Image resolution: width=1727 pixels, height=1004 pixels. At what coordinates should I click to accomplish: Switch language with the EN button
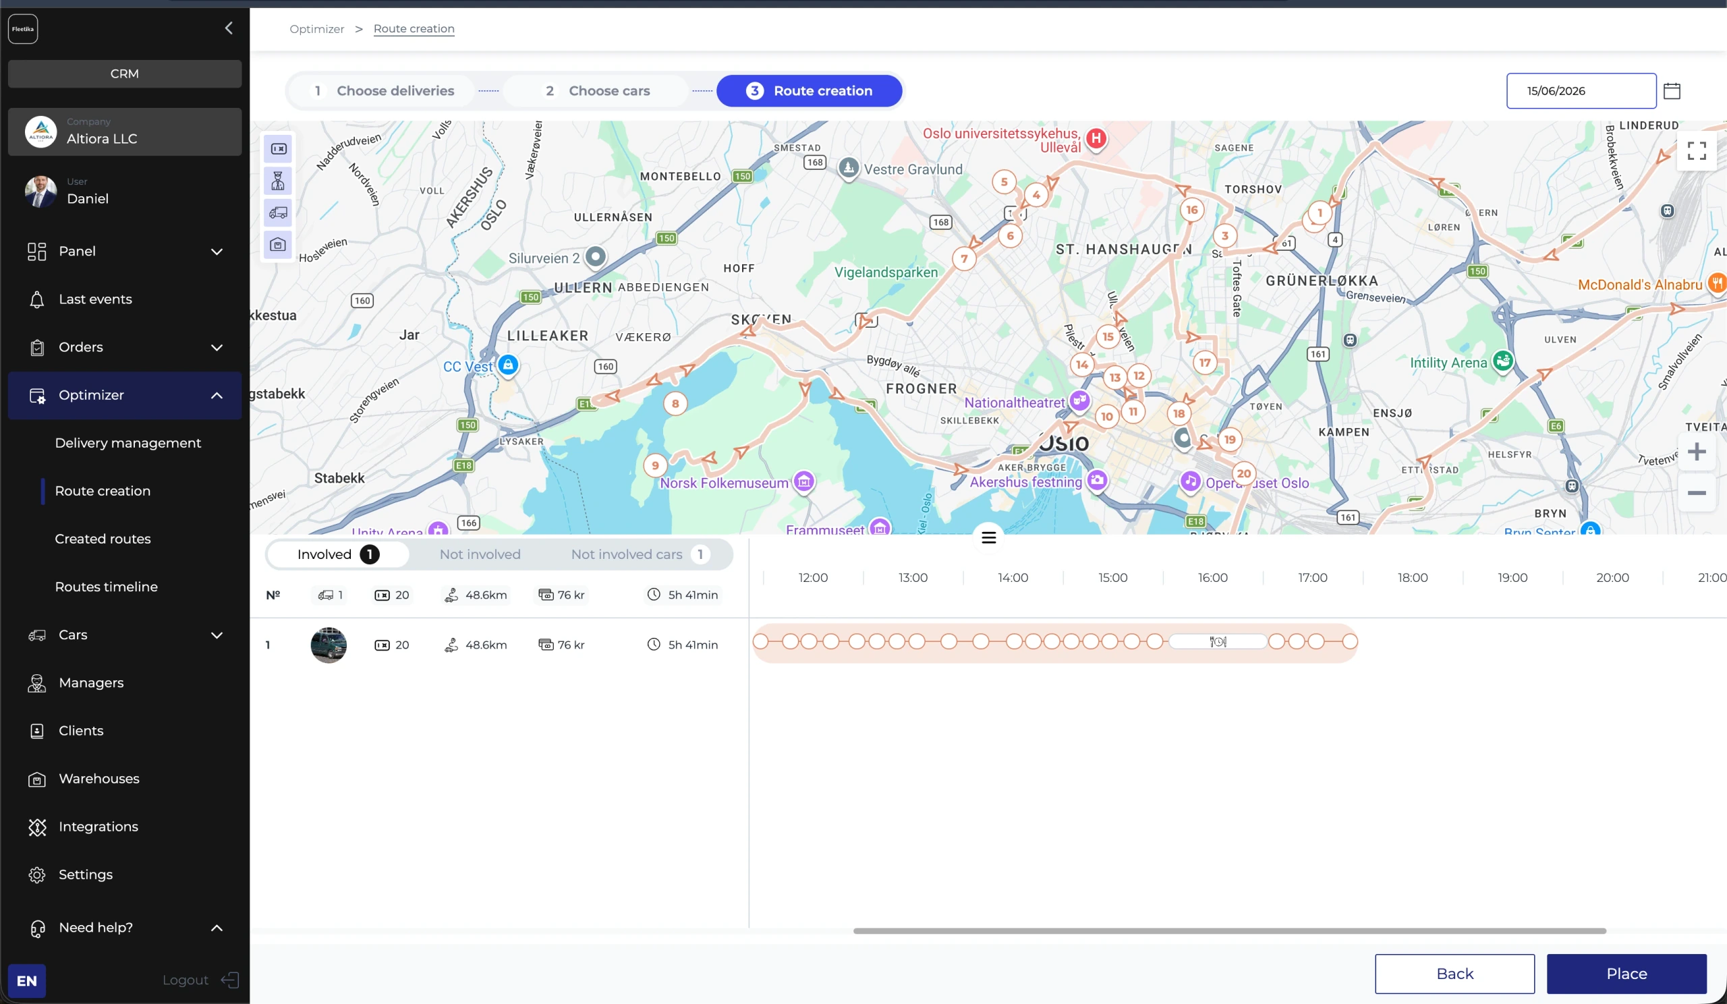pyautogui.click(x=27, y=980)
